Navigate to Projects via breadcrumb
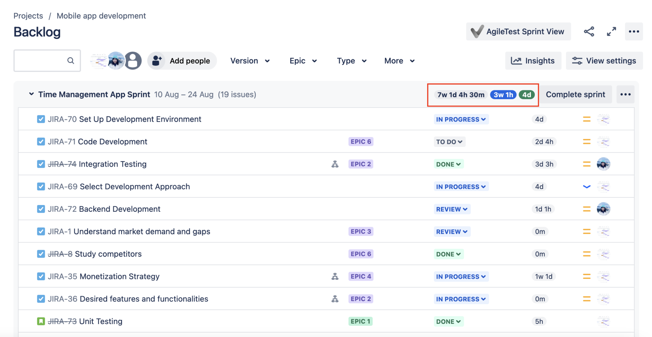This screenshot has width=652, height=337. click(28, 16)
